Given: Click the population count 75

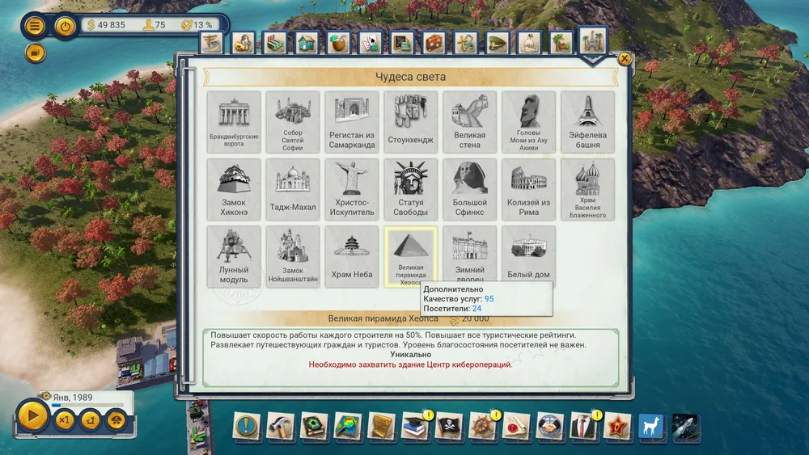Looking at the screenshot, I should click(x=155, y=25).
